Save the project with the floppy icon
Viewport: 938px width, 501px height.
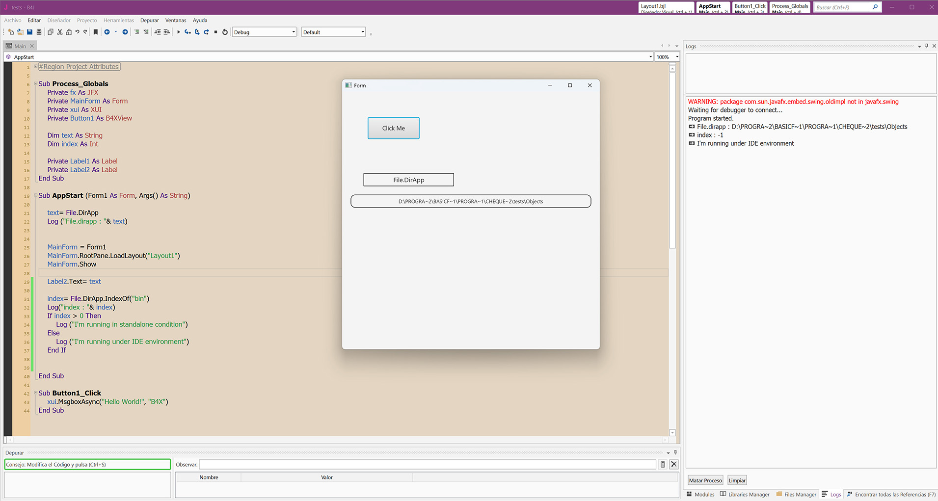click(29, 32)
